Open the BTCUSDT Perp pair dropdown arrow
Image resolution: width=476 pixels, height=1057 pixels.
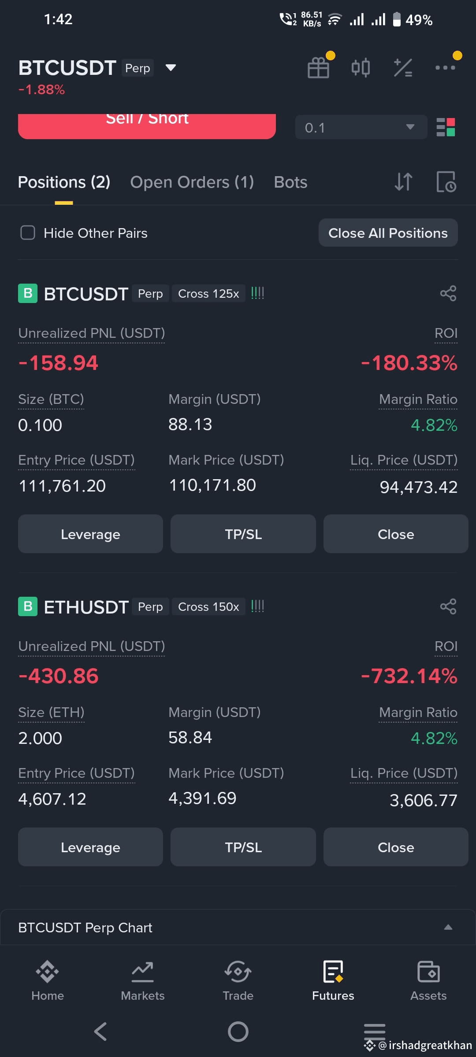(x=171, y=68)
